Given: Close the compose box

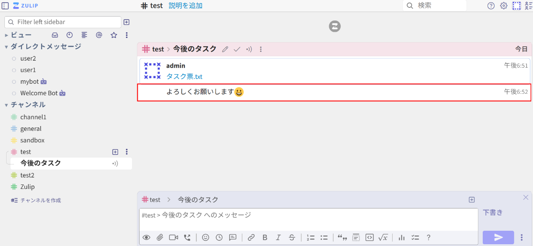Looking at the screenshot, I should point(526,198).
